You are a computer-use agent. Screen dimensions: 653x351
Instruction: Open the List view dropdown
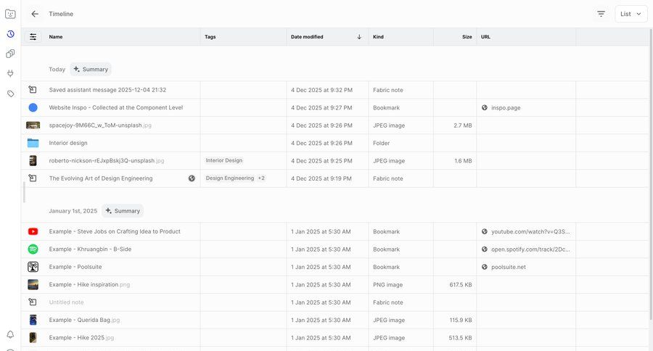(x=631, y=14)
